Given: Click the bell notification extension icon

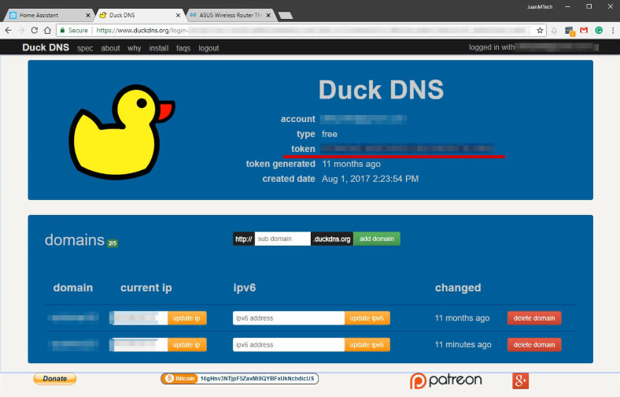Looking at the screenshot, I should (554, 31).
